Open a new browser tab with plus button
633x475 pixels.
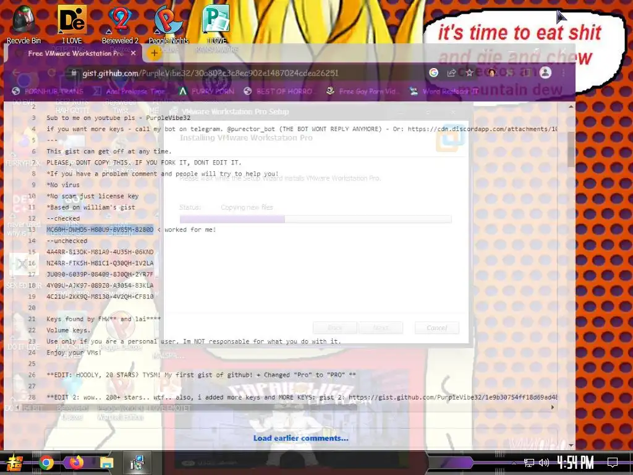(154, 53)
